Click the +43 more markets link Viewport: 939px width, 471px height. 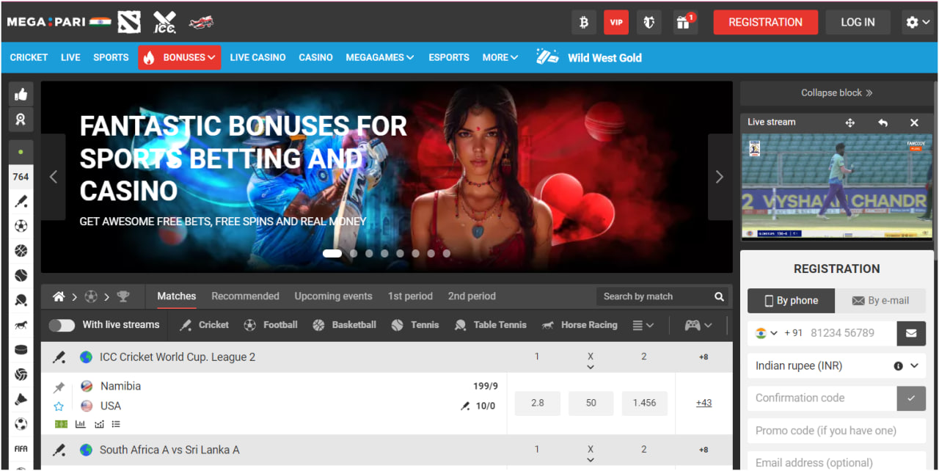[x=704, y=403]
